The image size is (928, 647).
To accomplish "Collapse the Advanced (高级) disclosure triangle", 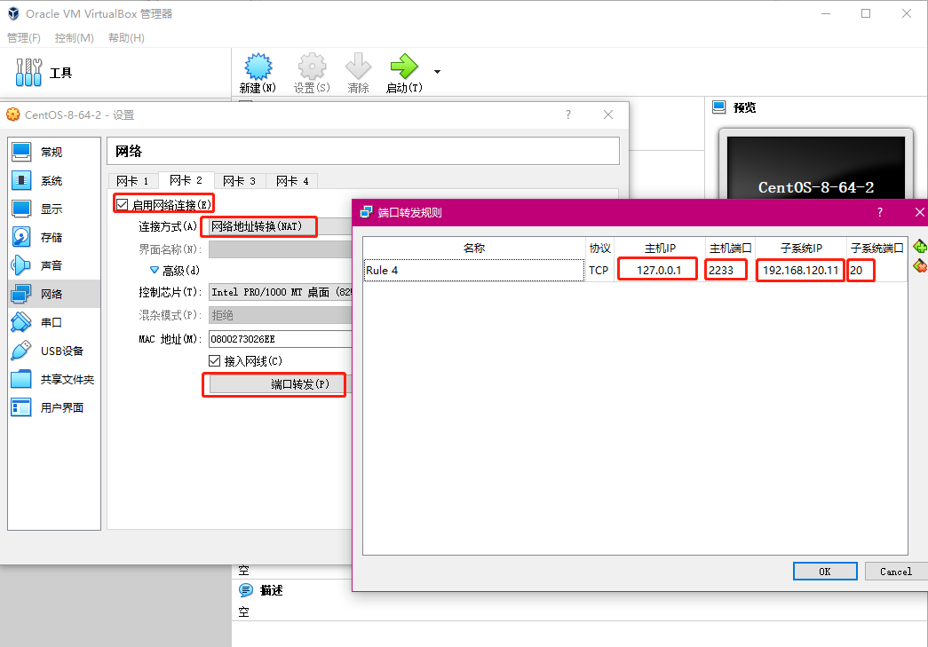I will [x=155, y=271].
